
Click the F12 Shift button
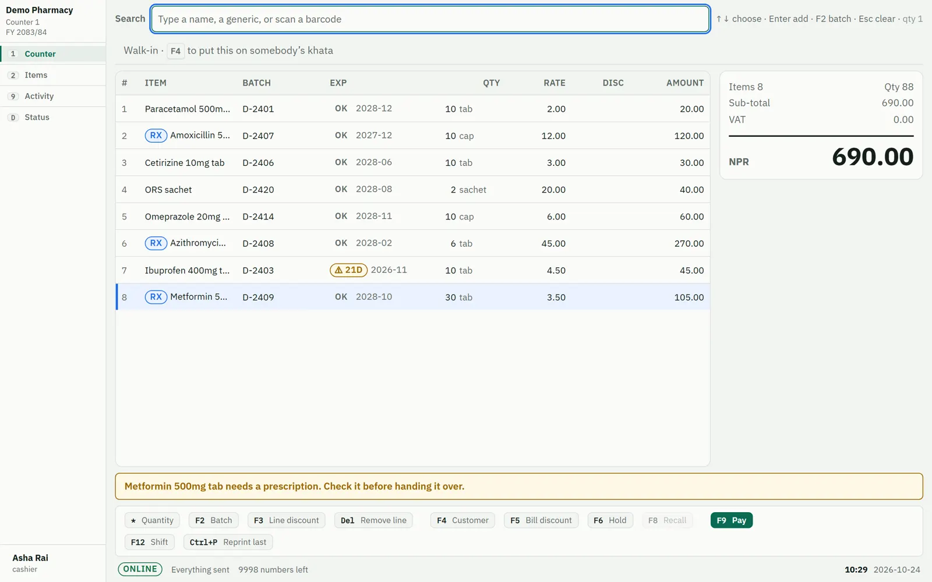pyautogui.click(x=149, y=542)
